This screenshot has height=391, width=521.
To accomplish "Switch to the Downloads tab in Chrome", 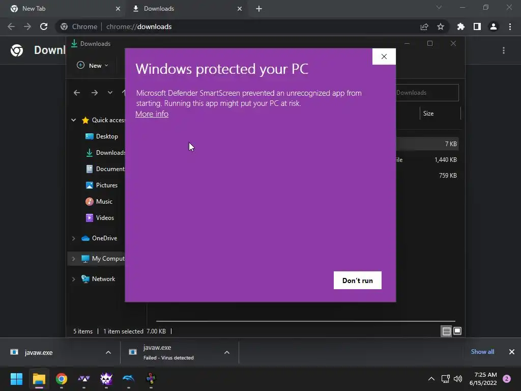I will pos(186,9).
